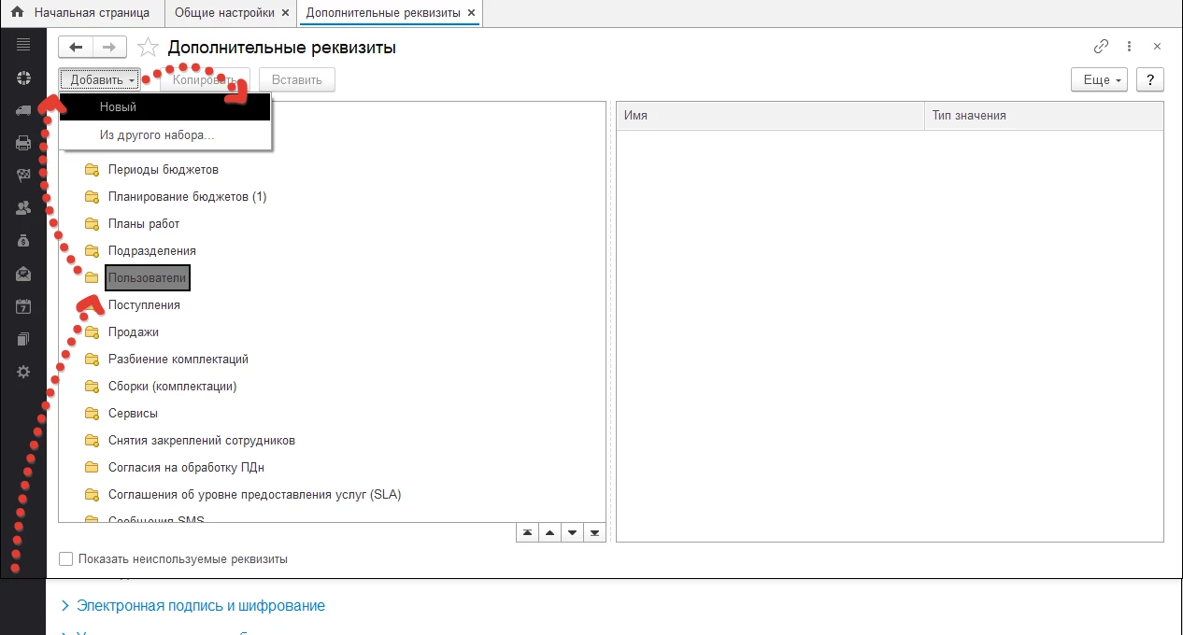The image size is (1183, 635).
Task: Add page to favorites with star
Action: click(x=148, y=48)
